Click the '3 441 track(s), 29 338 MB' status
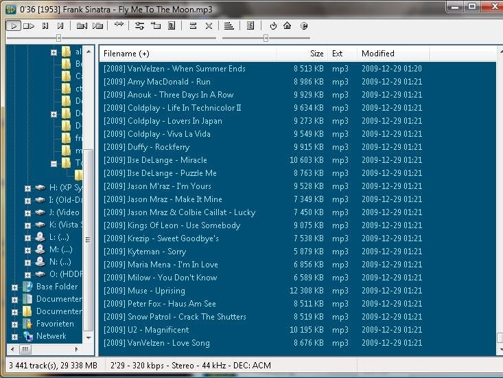503x378 pixels. (54, 366)
